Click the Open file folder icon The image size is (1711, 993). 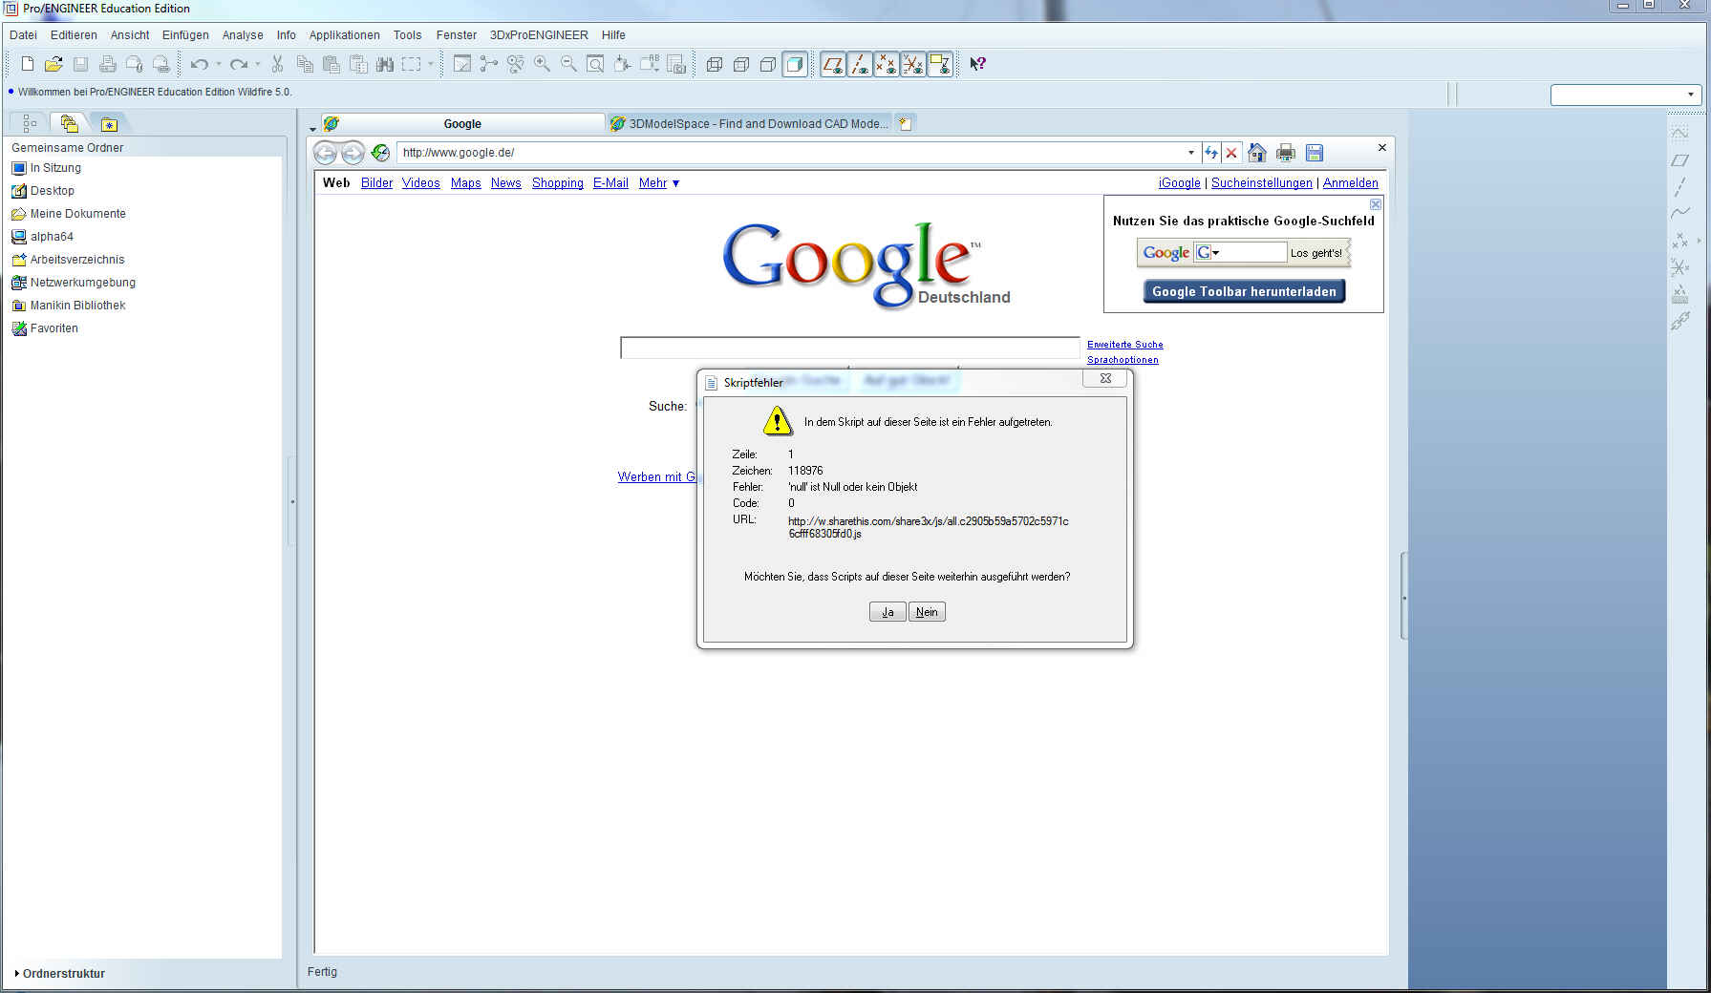(x=53, y=64)
